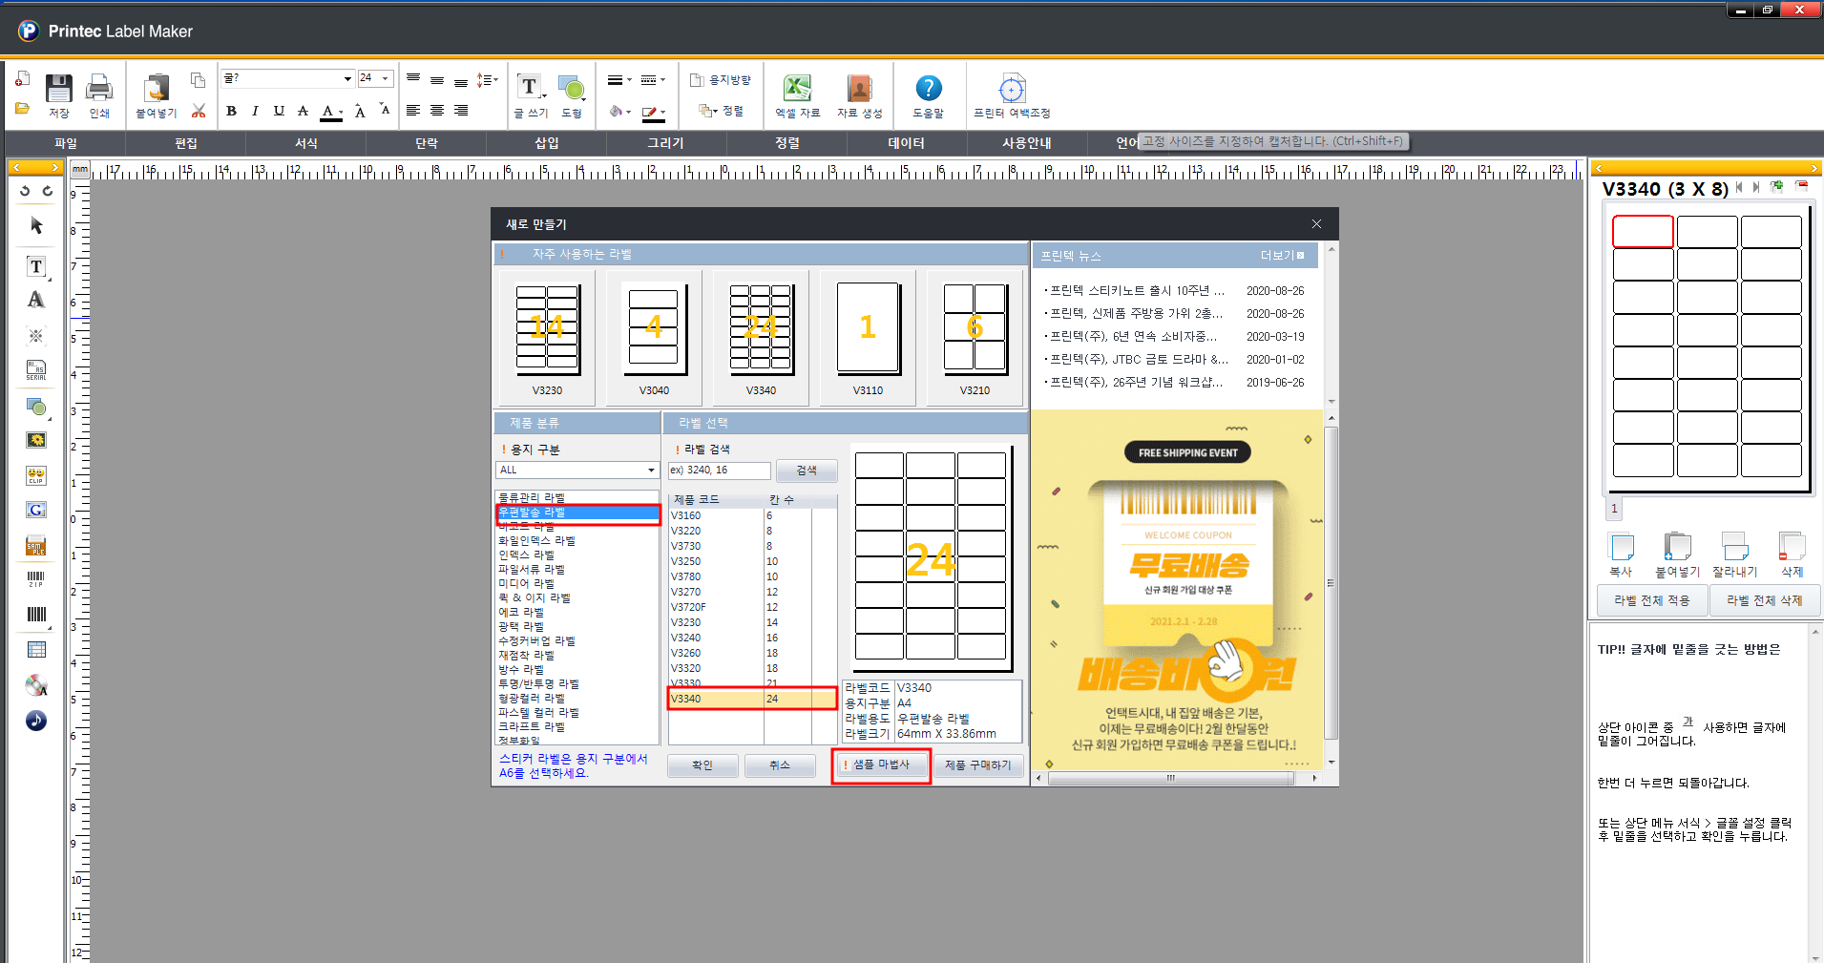This screenshot has height=963, width=1824.
Task: Open the font name dropdown
Action: click(347, 79)
